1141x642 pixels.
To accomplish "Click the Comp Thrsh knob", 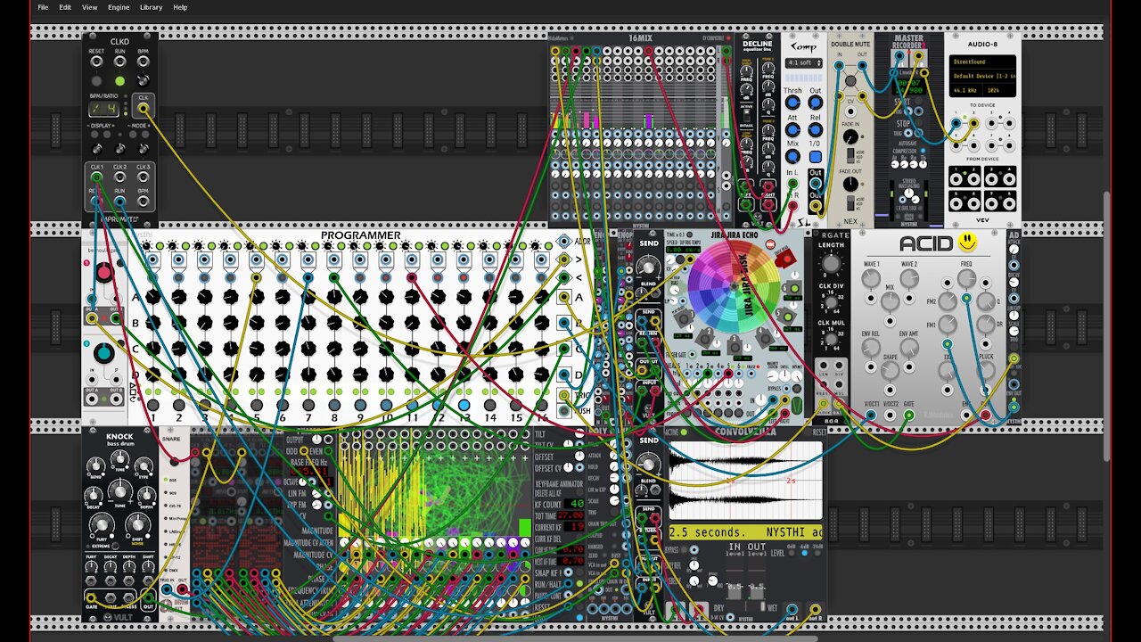I will coord(792,103).
